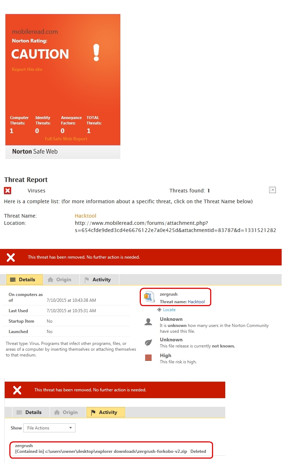Click the CAUTION rating text
291x473 pixels.
(40, 54)
